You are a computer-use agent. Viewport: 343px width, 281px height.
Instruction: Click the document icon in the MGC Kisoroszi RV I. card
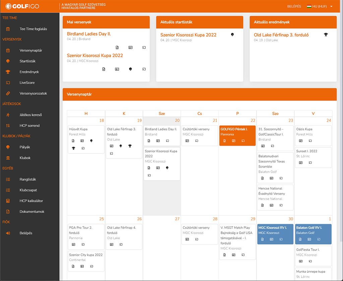tap(263, 239)
